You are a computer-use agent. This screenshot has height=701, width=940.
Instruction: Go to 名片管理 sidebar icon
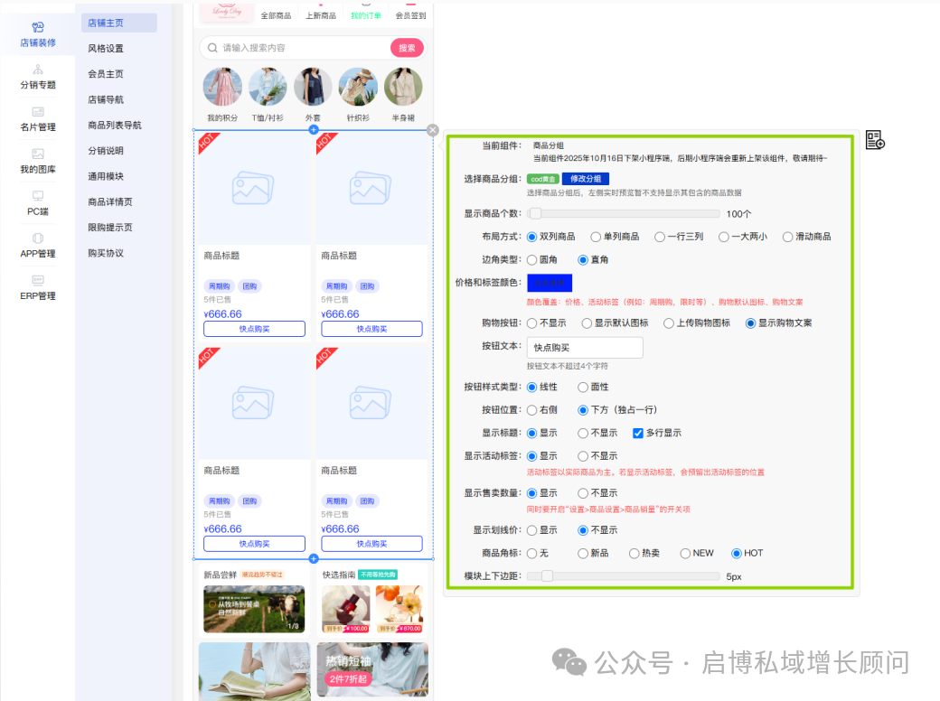[x=38, y=112]
